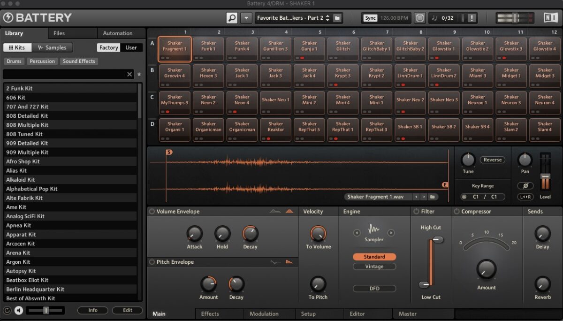Open the Favorite Bat...kers - Part 2 kit selector
This screenshot has height=321, width=563.
(x=293, y=18)
